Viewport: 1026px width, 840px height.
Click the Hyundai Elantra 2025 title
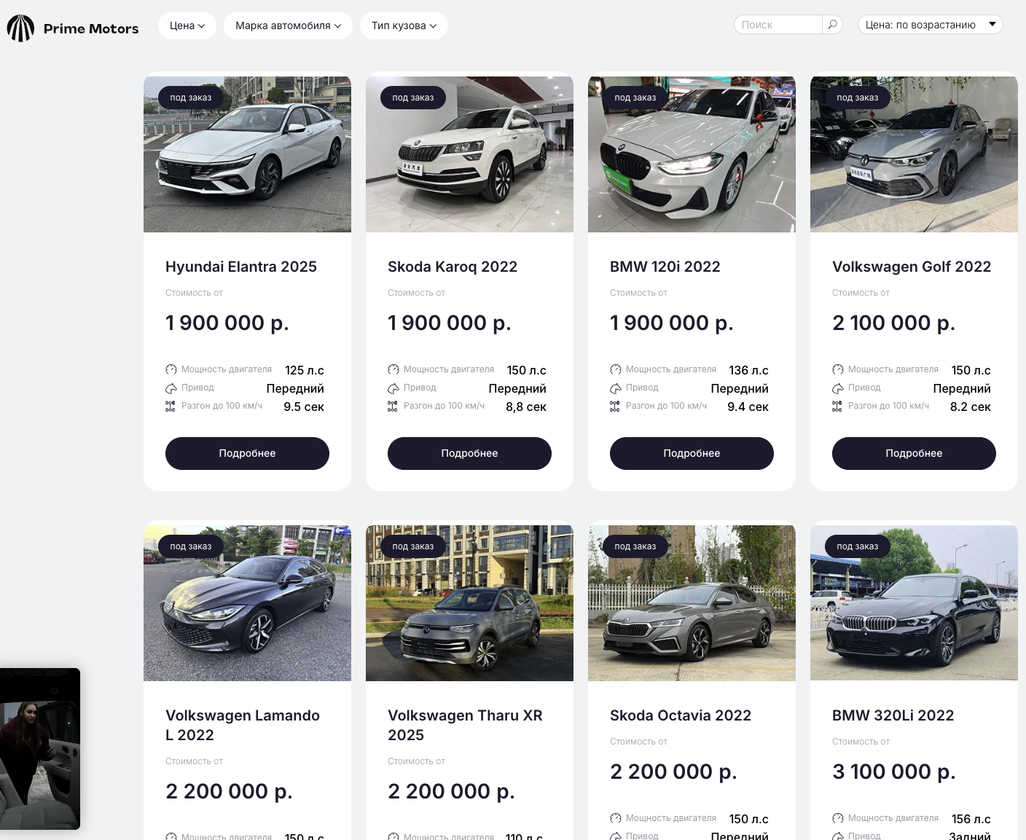[241, 267]
